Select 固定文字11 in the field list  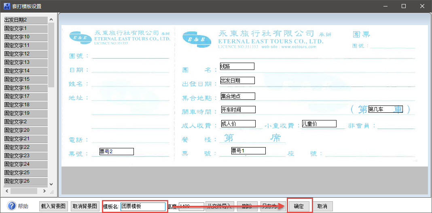25,45
